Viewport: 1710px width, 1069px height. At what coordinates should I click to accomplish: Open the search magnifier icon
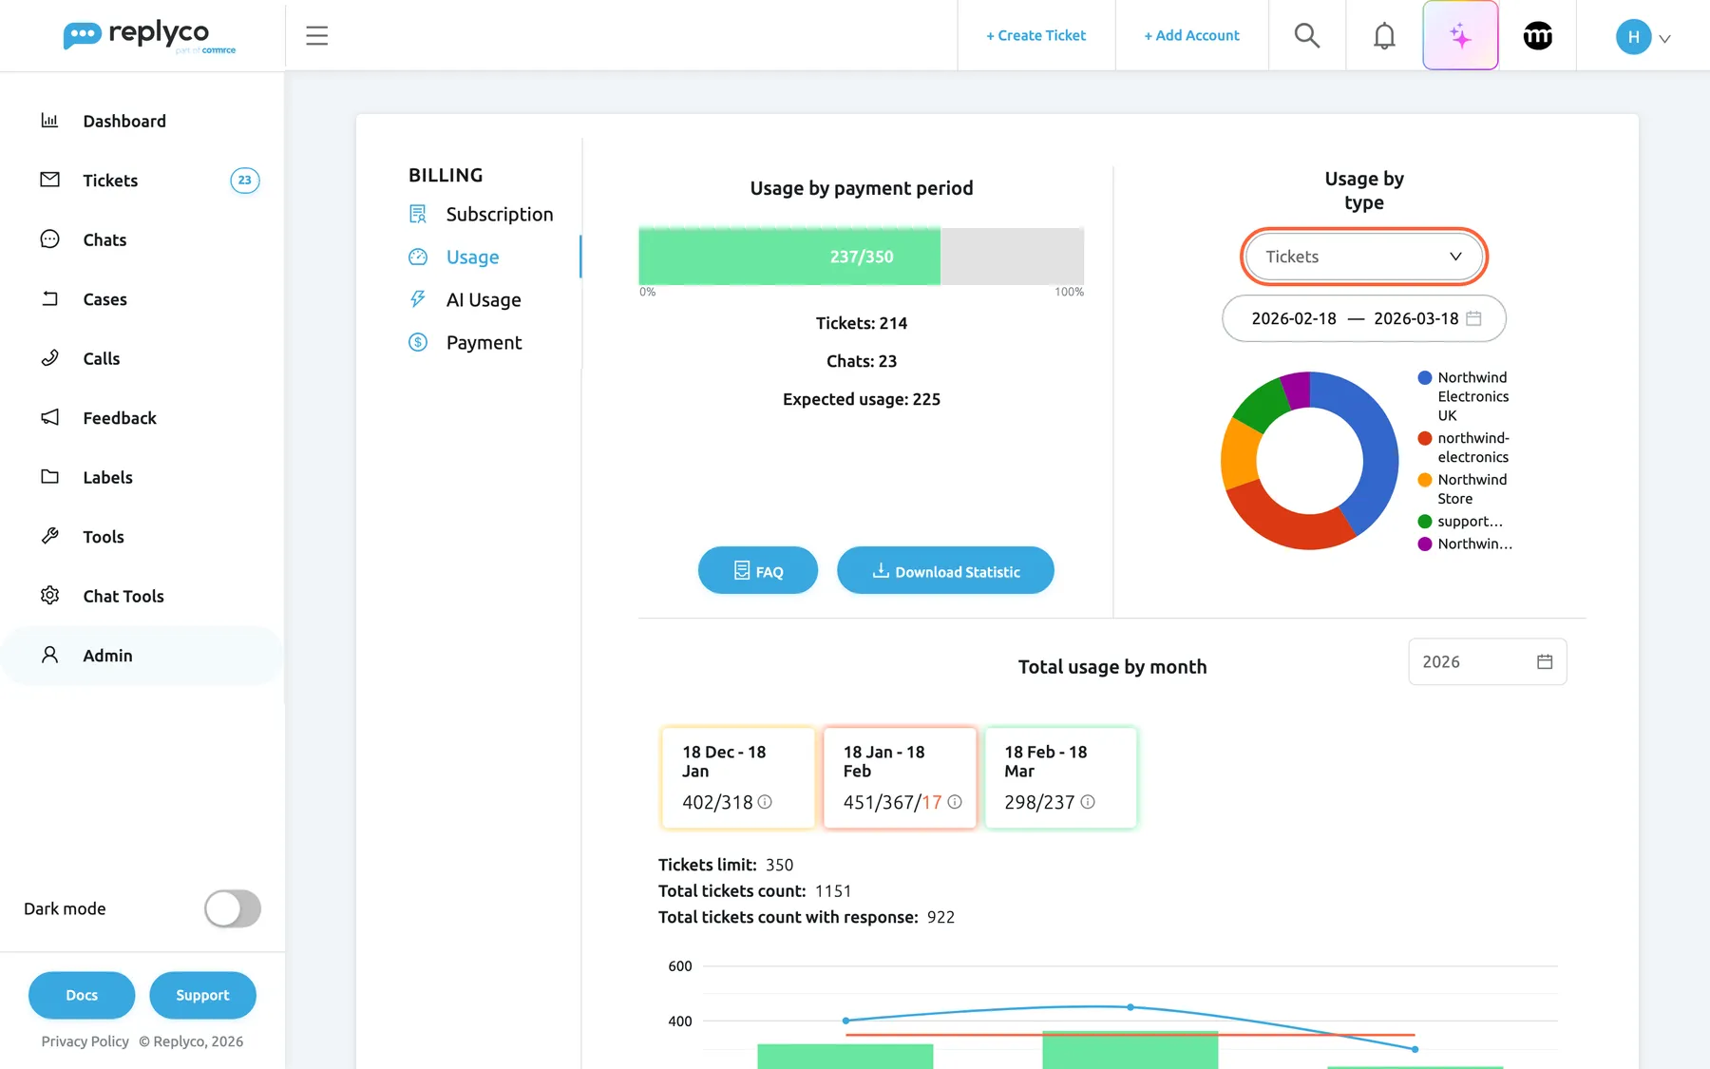click(1307, 36)
